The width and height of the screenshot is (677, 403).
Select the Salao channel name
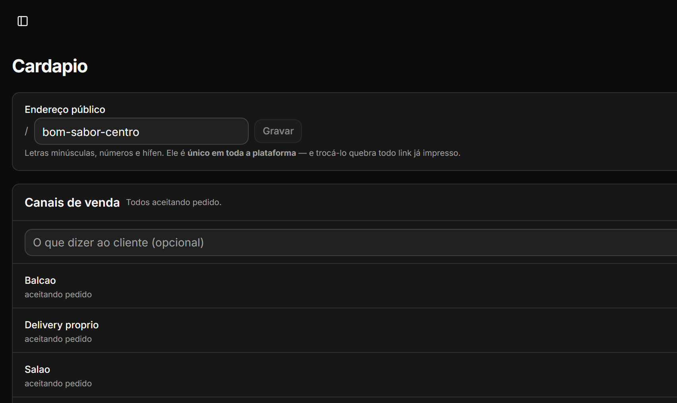point(37,370)
